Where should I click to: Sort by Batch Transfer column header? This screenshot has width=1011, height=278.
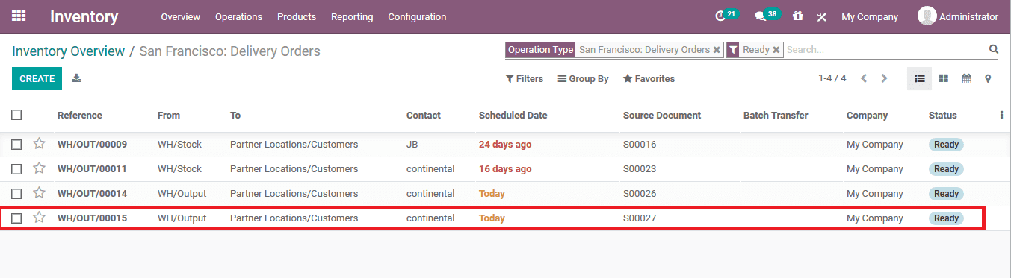click(776, 115)
